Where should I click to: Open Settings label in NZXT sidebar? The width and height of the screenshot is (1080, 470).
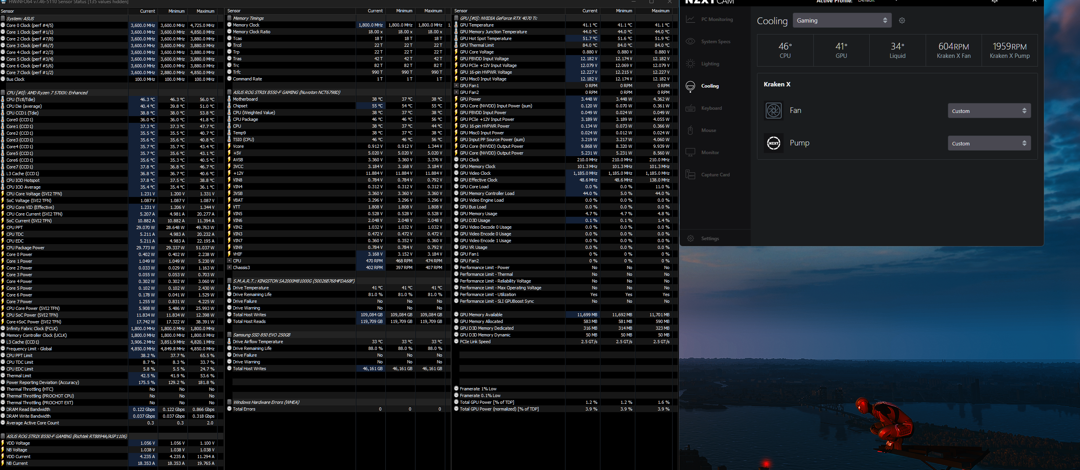(710, 238)
